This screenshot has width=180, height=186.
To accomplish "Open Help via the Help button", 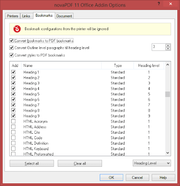I will click(x=163, y=178).
